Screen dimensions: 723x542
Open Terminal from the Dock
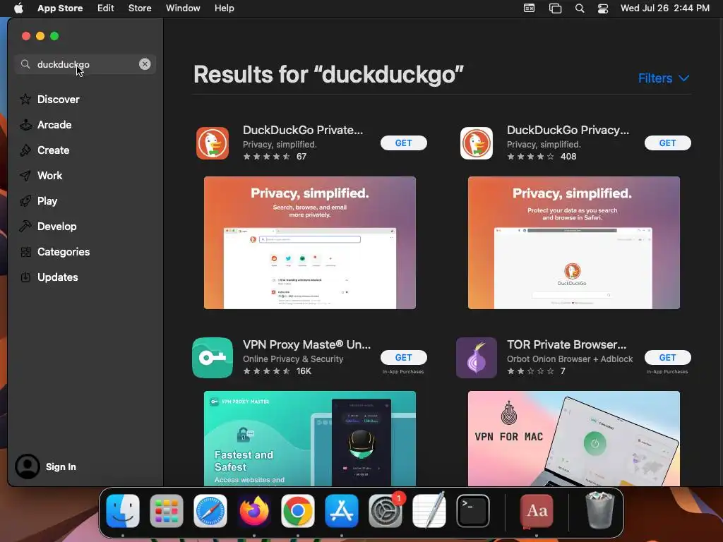point(473,511)
